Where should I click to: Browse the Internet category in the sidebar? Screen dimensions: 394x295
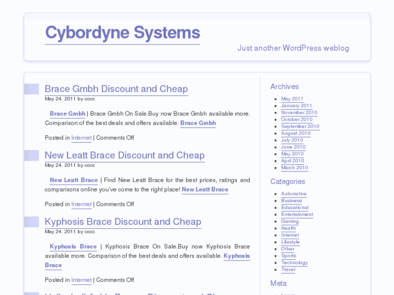click(x=290, y=235)
